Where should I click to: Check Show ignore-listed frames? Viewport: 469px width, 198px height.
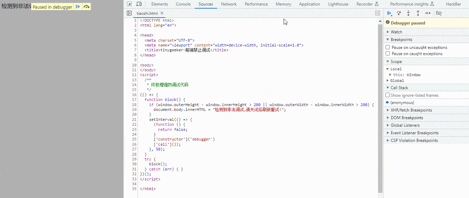[x=388, y=95]
